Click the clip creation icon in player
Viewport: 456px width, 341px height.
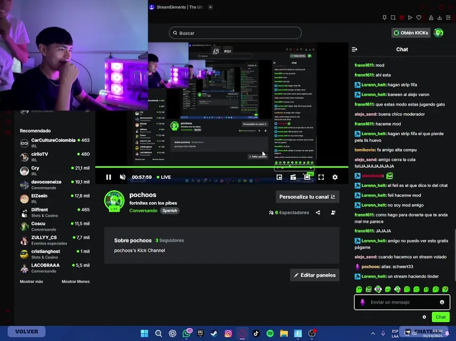click(293, 177)
